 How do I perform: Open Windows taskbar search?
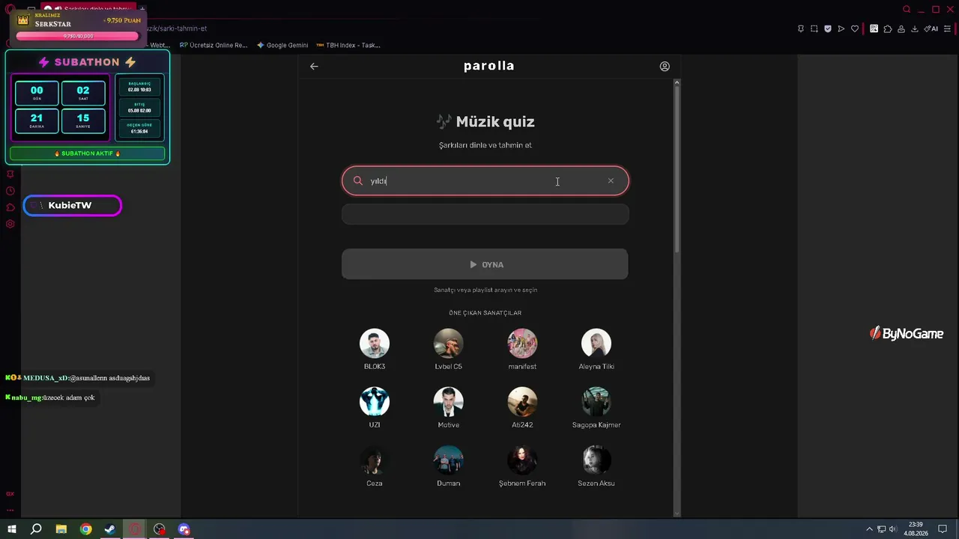(x=36, y=529)
